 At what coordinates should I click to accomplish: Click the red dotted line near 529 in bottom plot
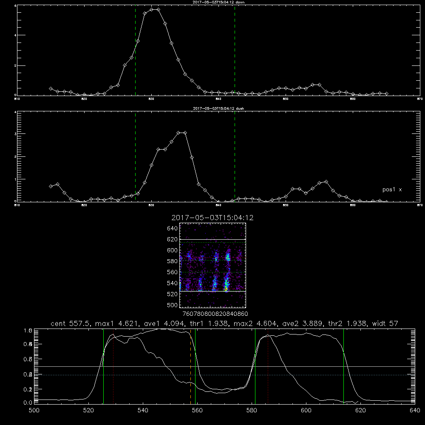113,366
